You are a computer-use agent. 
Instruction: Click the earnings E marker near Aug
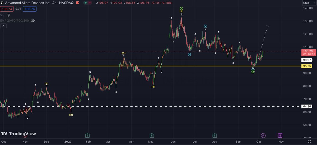(x=215, y=136)
